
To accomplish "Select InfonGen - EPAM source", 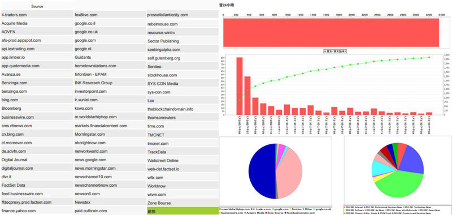I will point(110,74).
